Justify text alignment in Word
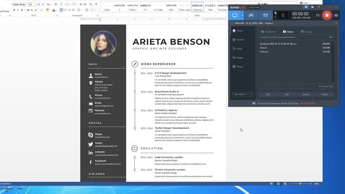345x194 pixels. 73,10
